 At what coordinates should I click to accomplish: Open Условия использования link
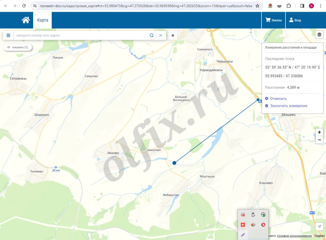click(x=294, y=236)
